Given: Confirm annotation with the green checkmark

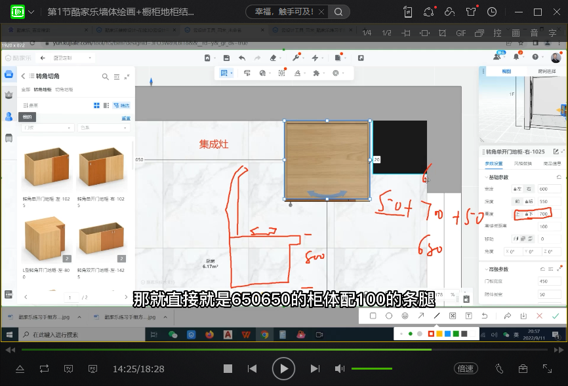Looking at the screenshot, I should (555, 316).
